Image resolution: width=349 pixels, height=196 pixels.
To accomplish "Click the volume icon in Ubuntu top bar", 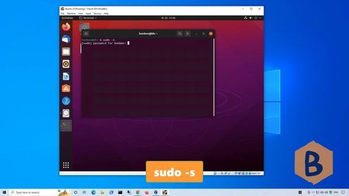I will click(251, 18).
